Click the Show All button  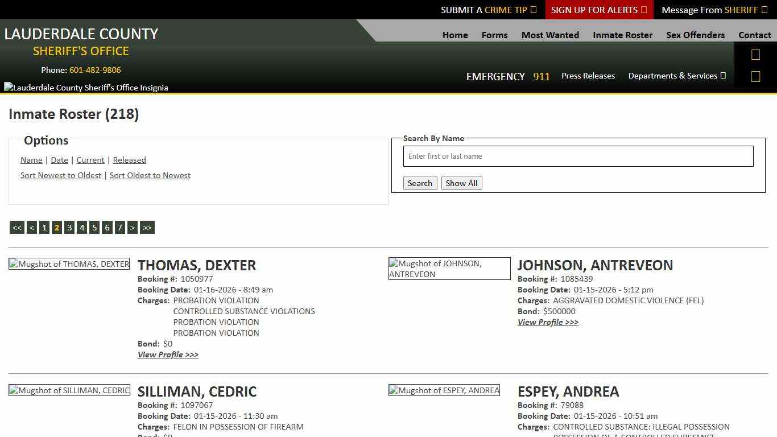click(x=461, y=183)
